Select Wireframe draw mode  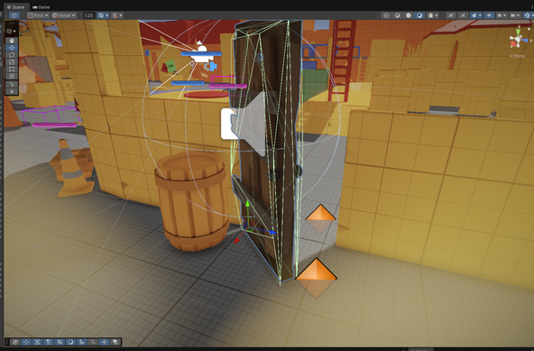pos(386,15)
